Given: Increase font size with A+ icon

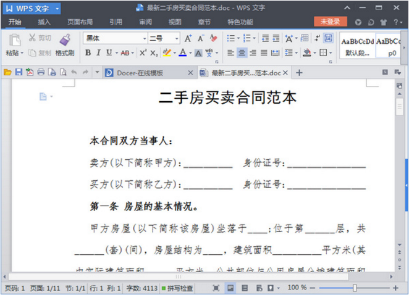Looking at the screenshot, I should pyautogui.click(x=188, y=38).
